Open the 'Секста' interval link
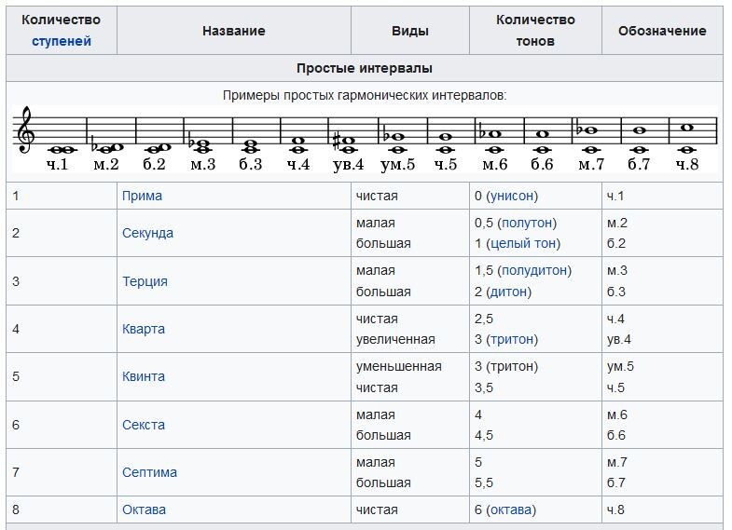 144,425
